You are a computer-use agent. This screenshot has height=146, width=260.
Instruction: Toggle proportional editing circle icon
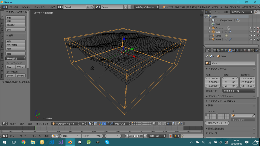point(159,124)
